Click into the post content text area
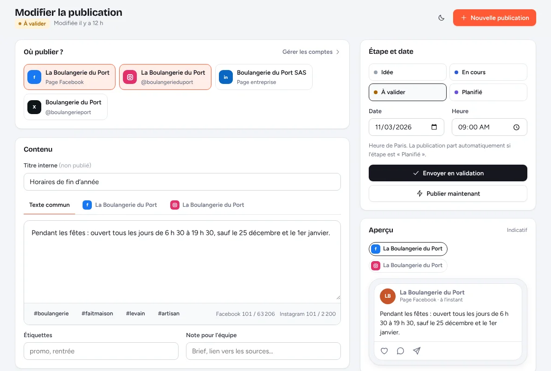Image resolution: width=551 pixels, height=371 pixels. click(x=182, y=261)
